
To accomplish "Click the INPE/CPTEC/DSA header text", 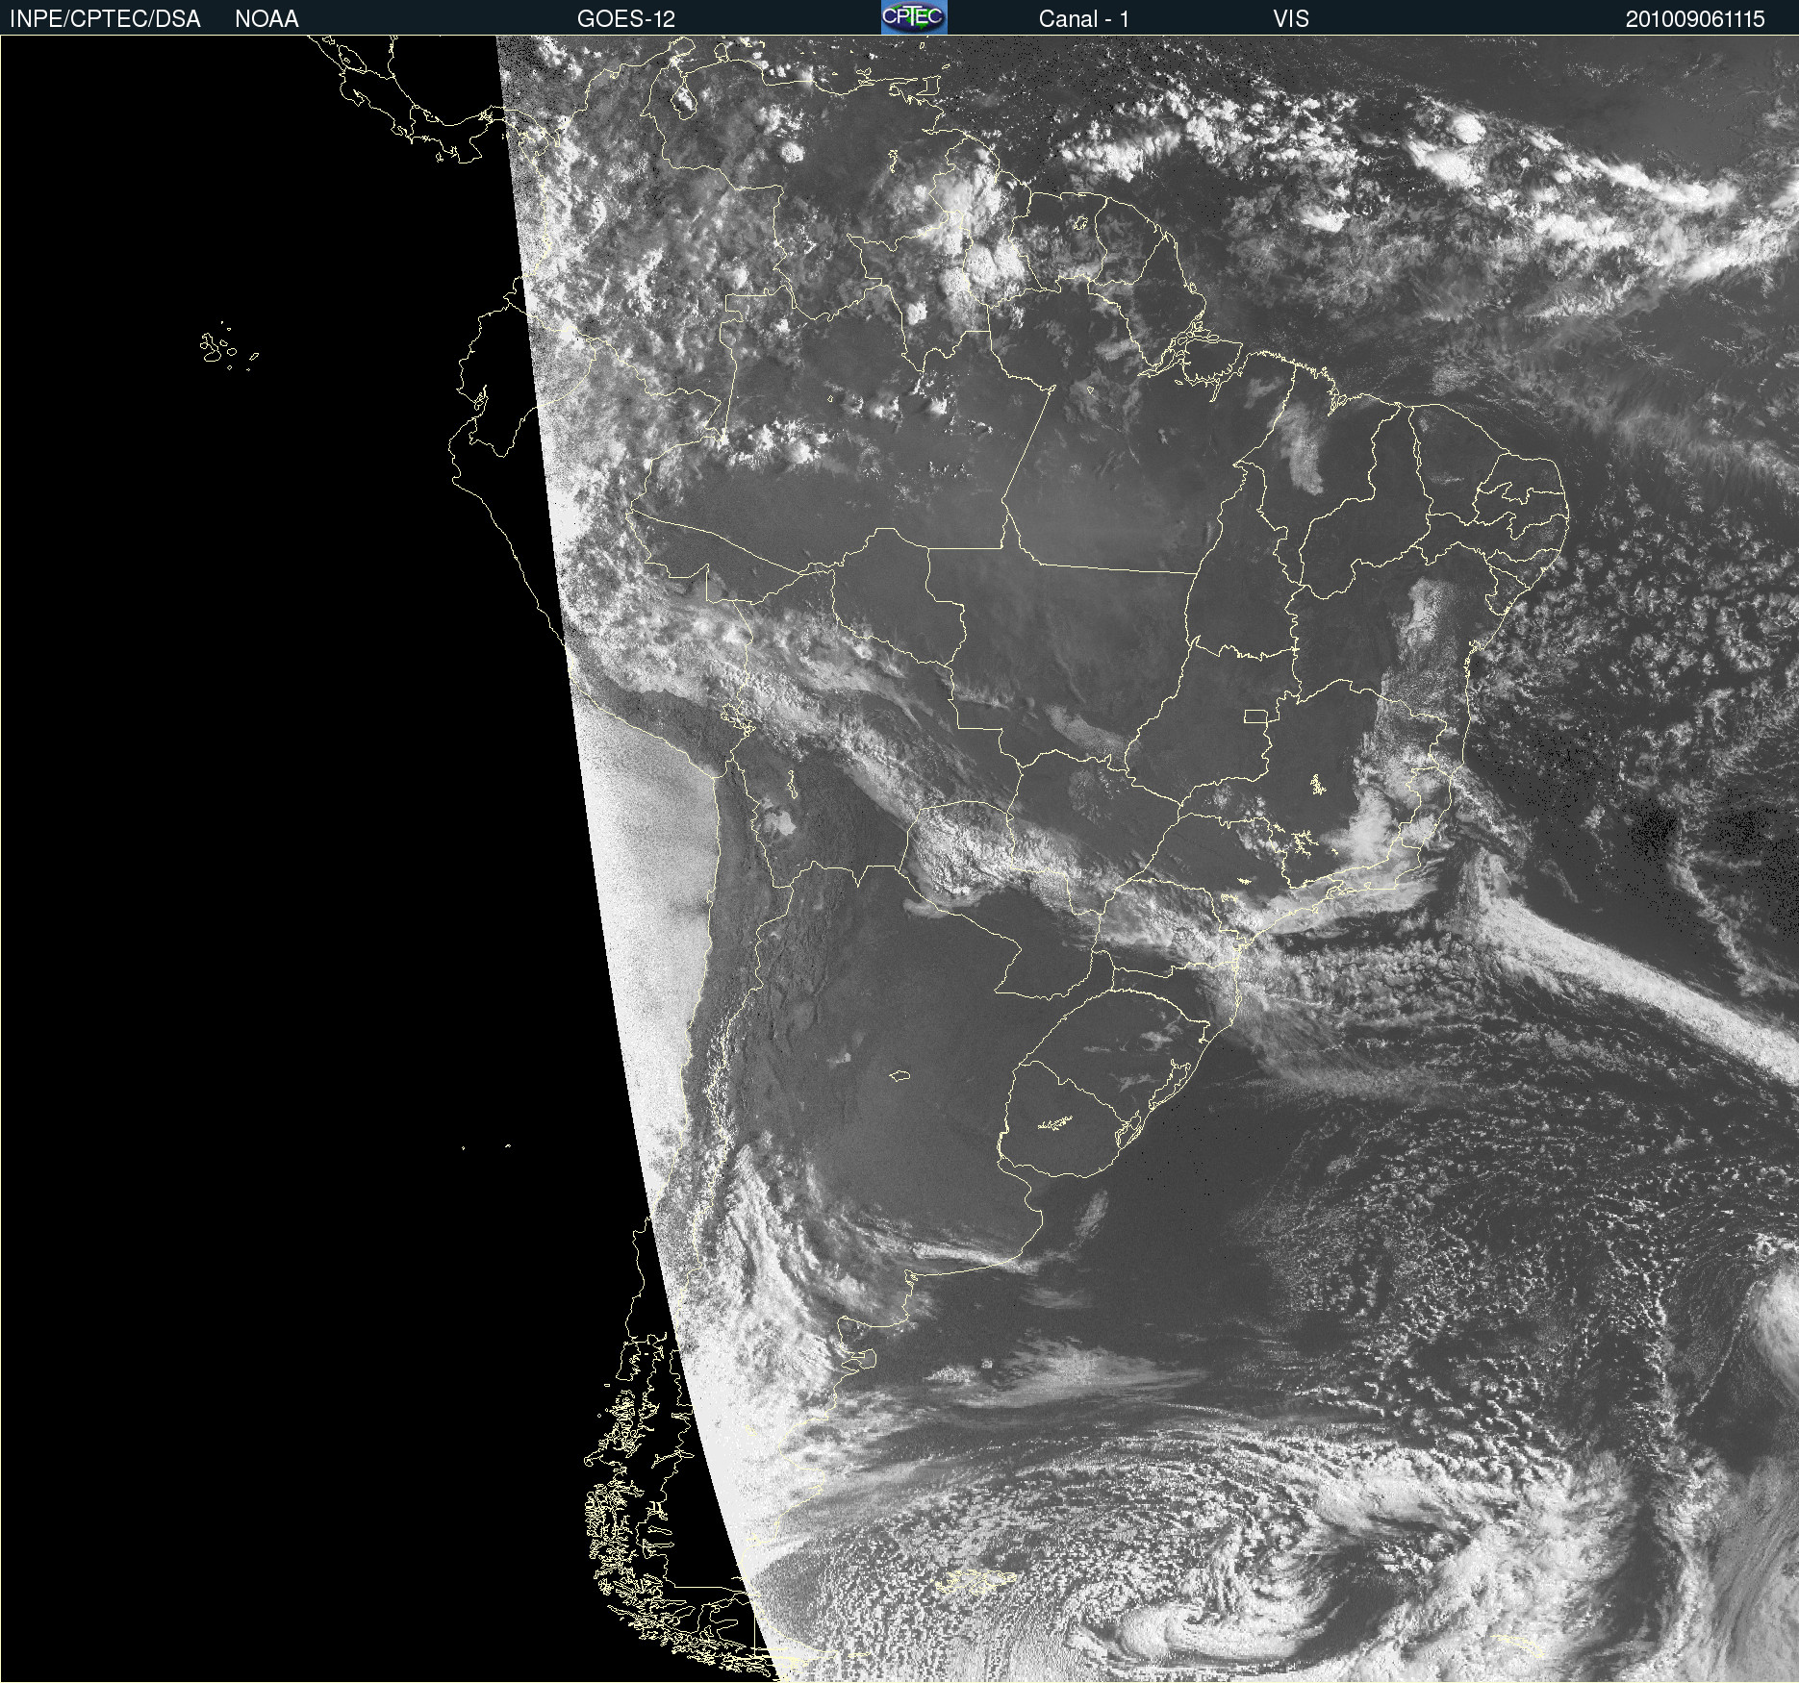I will click(x=105, y=19).
